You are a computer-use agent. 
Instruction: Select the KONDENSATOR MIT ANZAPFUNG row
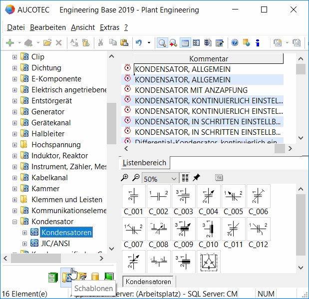click(x=191, y=90)
